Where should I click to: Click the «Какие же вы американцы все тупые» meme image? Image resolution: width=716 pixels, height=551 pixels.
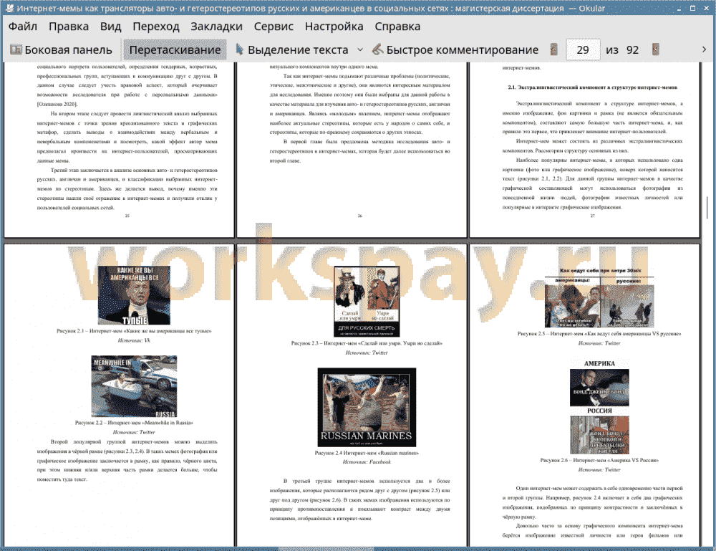point(135,295)
